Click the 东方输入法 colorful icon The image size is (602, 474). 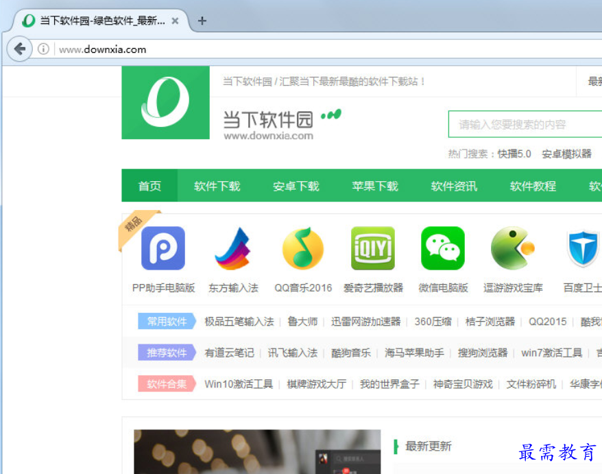[233, 248]
